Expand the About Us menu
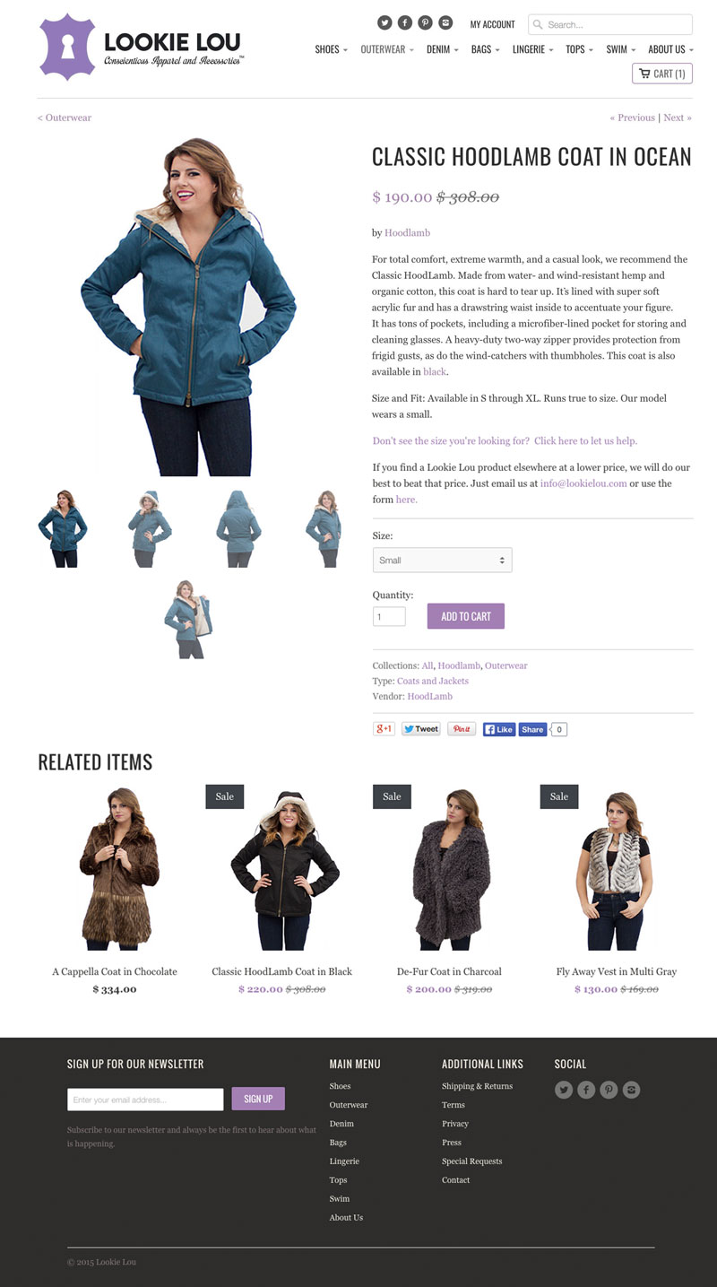 [670, 49]
